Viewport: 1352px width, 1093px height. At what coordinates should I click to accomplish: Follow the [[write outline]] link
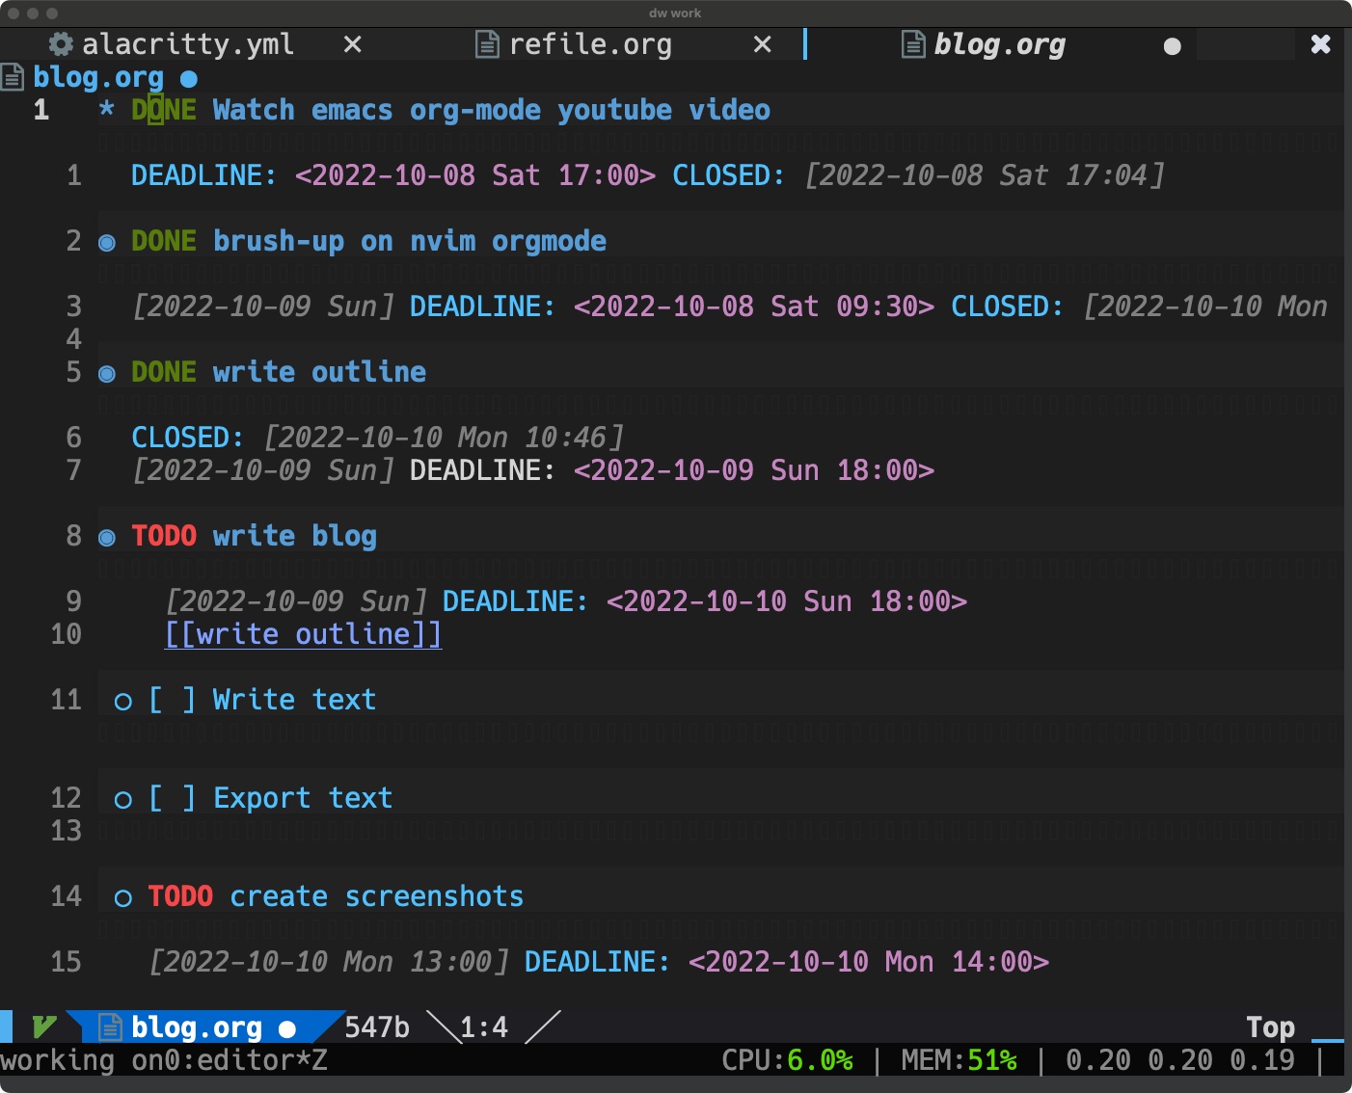[303, 634]
